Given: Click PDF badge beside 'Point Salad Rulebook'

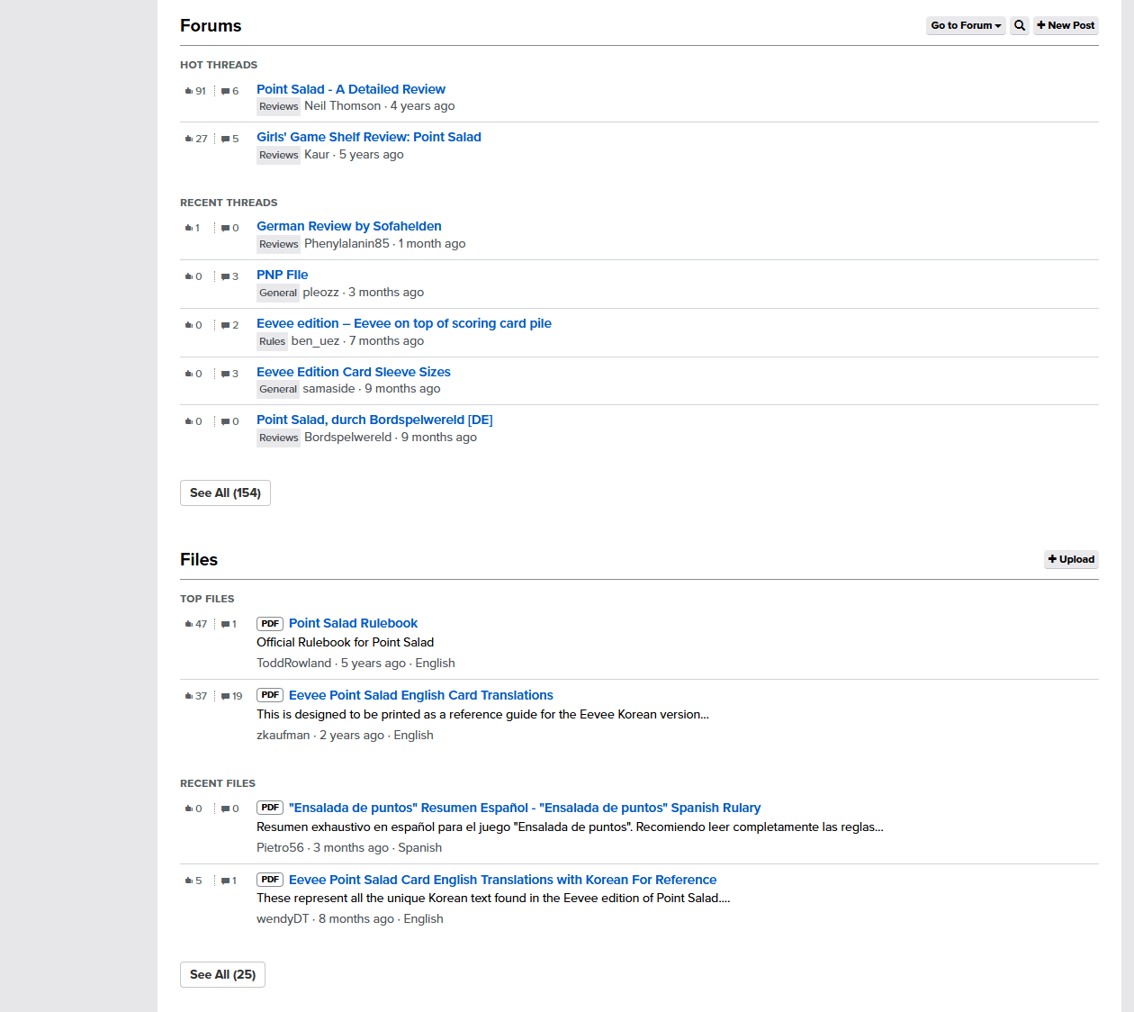Looking at the screenshot, I should tap(270, 624).
